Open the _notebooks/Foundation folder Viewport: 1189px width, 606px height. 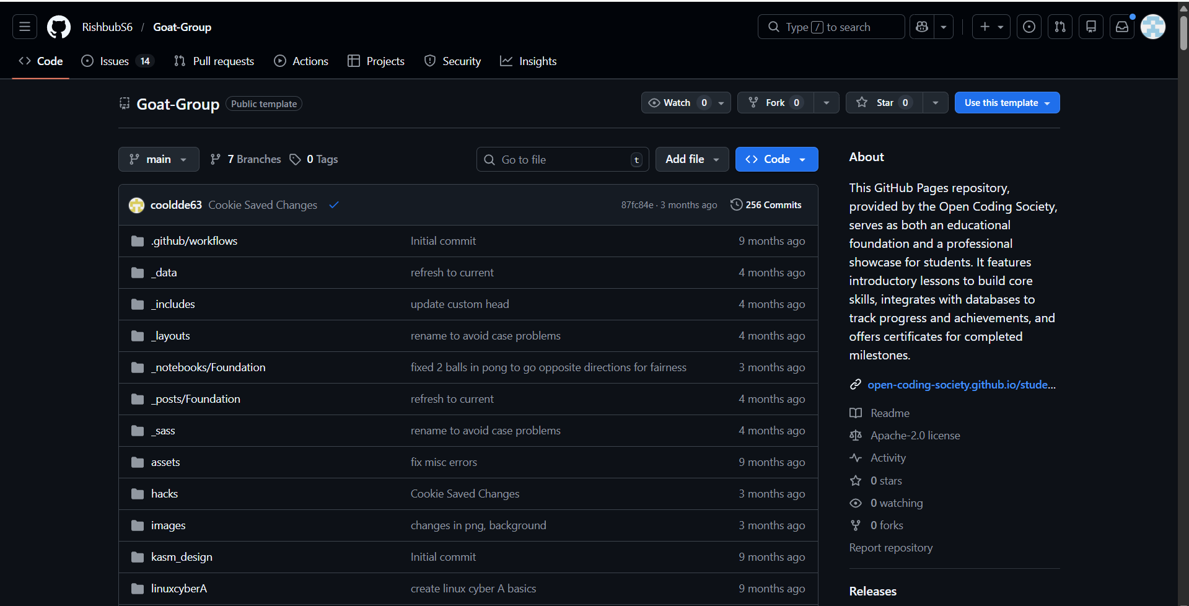tap(208, 367)
